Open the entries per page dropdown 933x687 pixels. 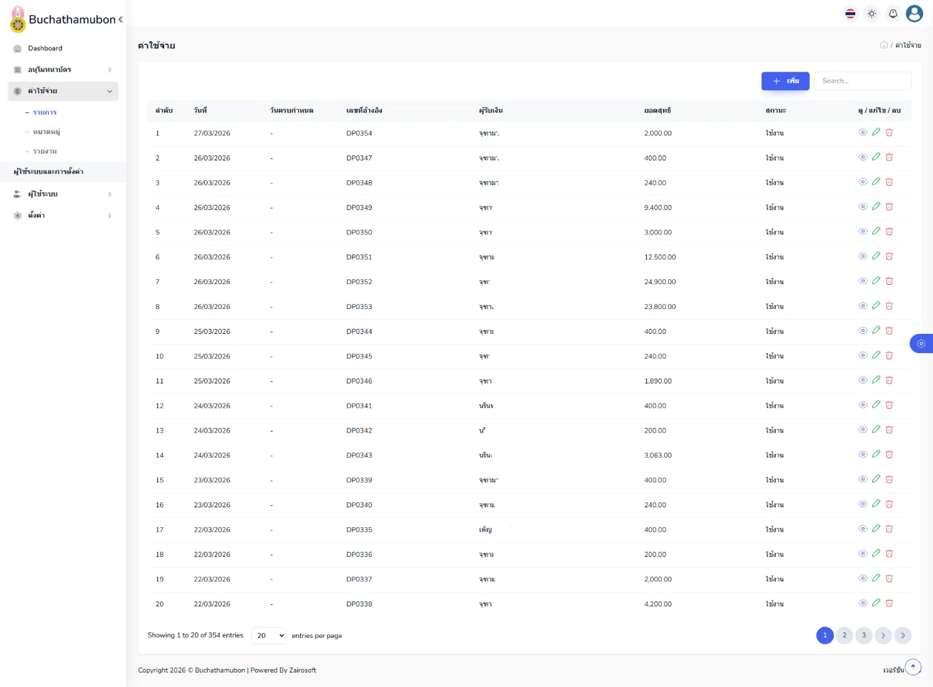pos(269,635)
